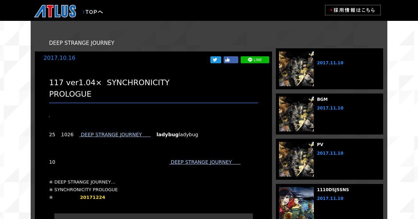Viewport: 418px width, 219px height.
Task: Click the BGM article title
Action: tap(322, 99)
